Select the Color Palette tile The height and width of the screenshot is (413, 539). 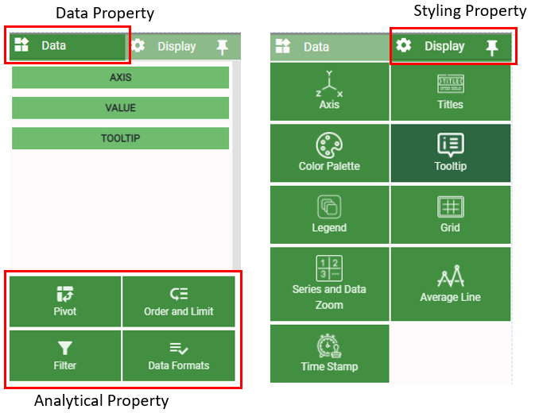point(329,154)
